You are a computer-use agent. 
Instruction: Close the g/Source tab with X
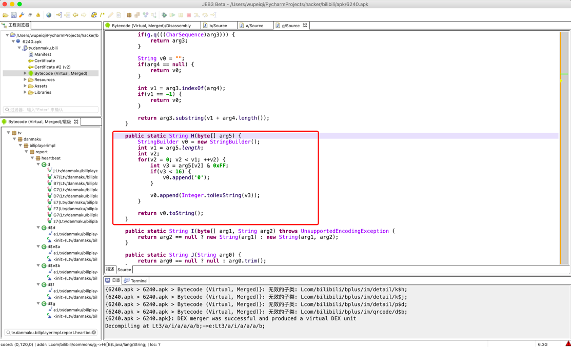click(x=305, y=26)
